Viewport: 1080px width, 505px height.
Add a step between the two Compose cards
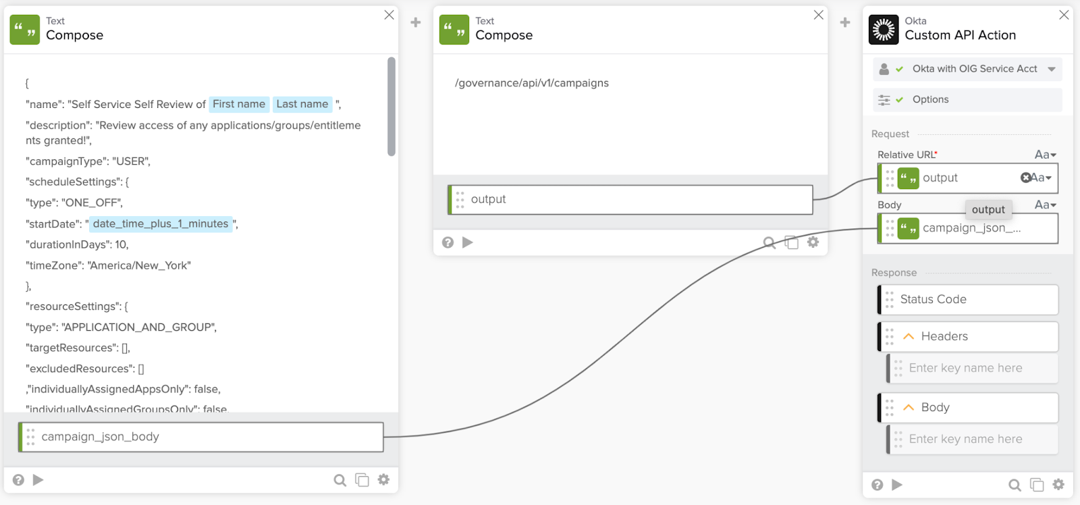[416, 23]
